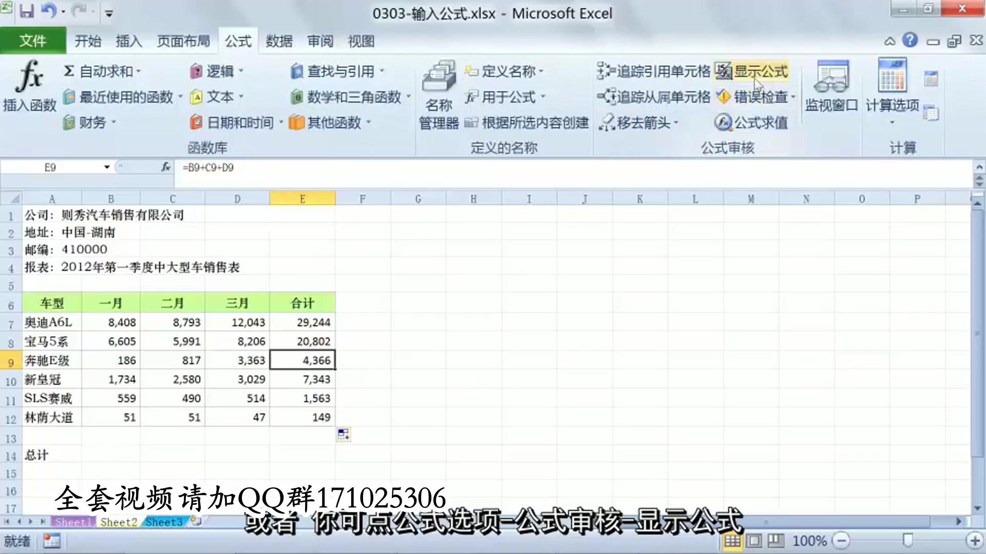Image resolution: width=986 pixels, height=554 pixels.
Task: Click the Insert Worksheet tab button
Action: point(196,522)
